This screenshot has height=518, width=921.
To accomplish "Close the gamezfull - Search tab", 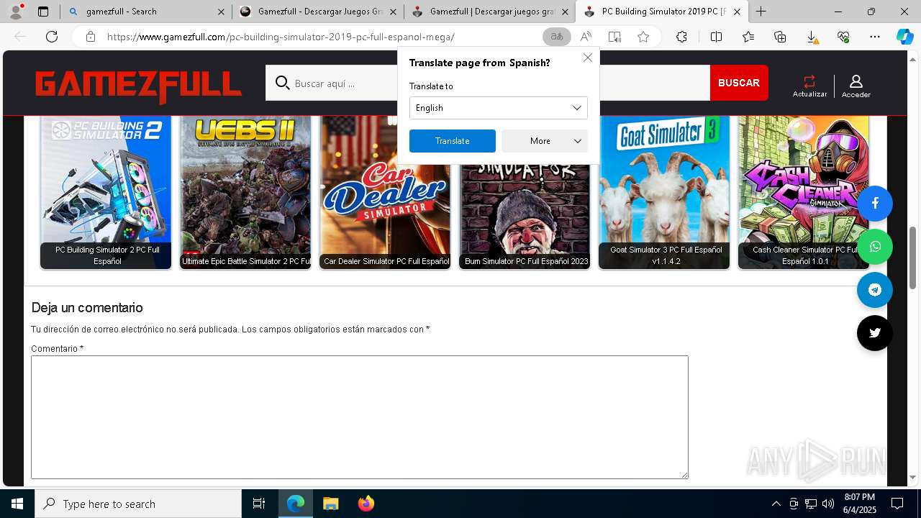I will point(221,12).
